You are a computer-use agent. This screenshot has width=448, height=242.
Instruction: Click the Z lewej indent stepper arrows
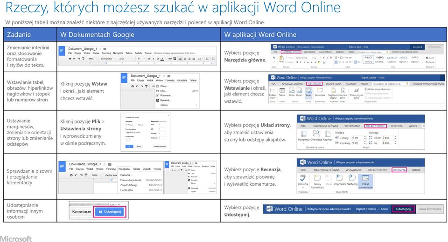364,137
